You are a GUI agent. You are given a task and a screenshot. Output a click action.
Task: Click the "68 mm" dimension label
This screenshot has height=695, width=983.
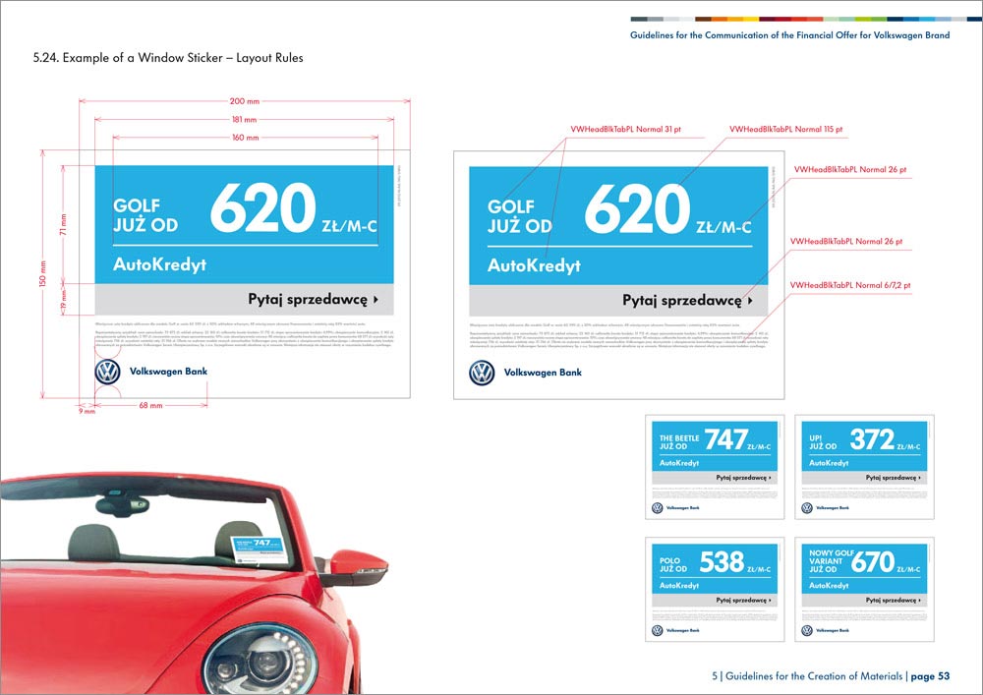tap(150, 405)
